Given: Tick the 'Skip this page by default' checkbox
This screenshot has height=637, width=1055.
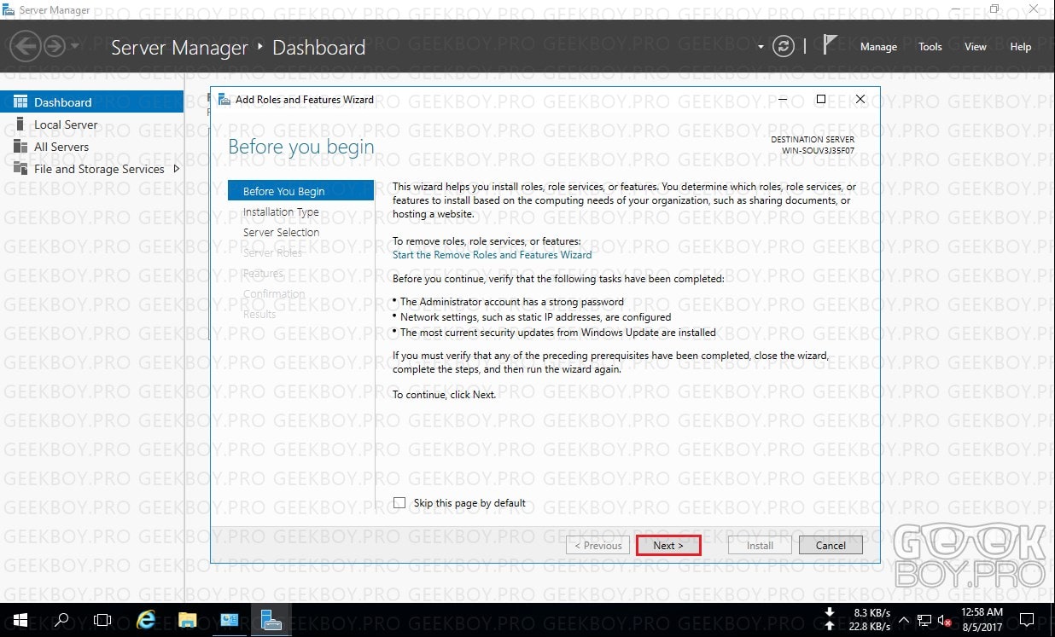Looking at the screenshot, I should coord(399,503).
